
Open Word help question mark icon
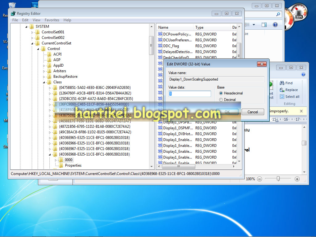tap(303, 74)
